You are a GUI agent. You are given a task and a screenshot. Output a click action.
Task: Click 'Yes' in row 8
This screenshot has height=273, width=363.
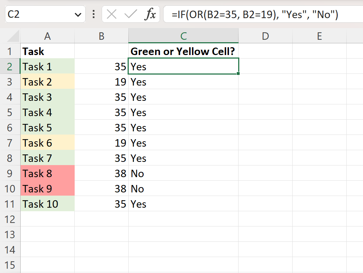point(183,158)
